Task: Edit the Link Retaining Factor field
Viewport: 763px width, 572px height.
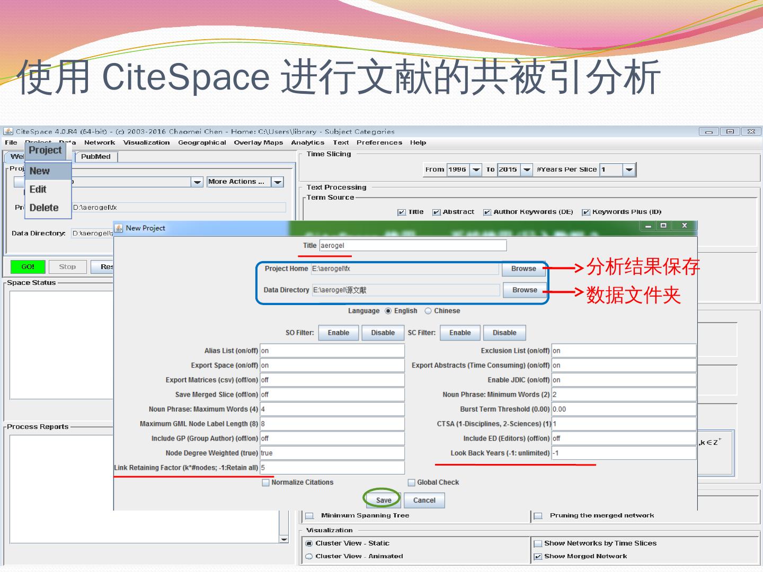Action: (x=332, y=468)
